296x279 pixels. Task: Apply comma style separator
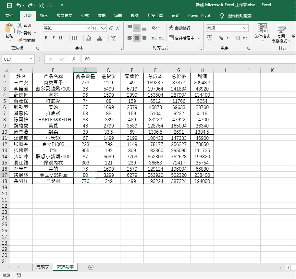coord(228,38)
